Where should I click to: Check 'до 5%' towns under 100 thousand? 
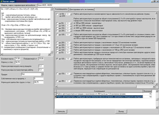[57, 53]
